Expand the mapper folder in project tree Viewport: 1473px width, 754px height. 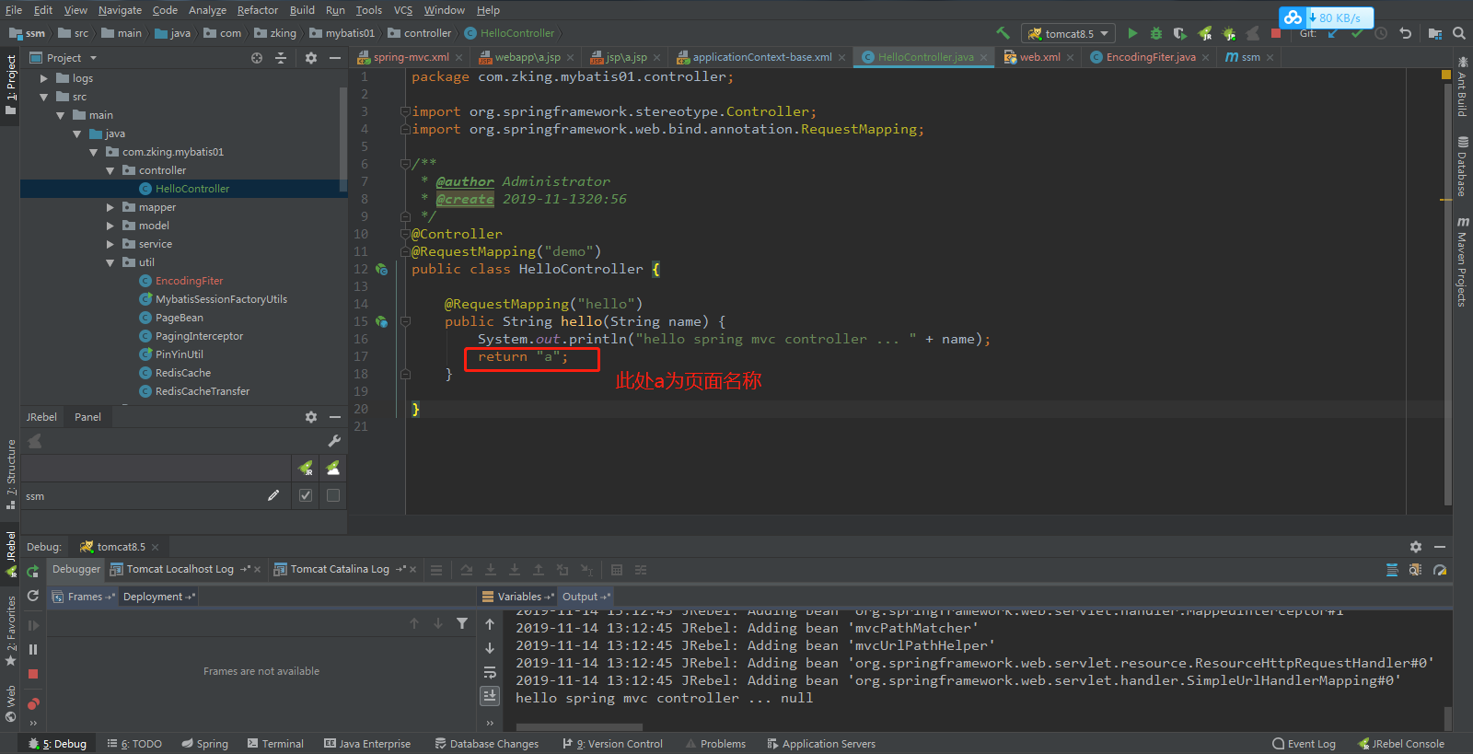[x=110, y=207]
